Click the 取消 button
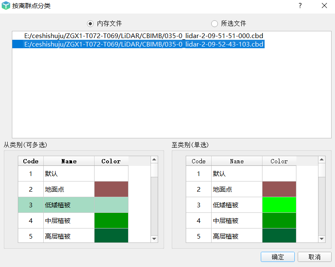Image resolution: width=335 pixels, height=267 pixels. (x=315, y=257)
